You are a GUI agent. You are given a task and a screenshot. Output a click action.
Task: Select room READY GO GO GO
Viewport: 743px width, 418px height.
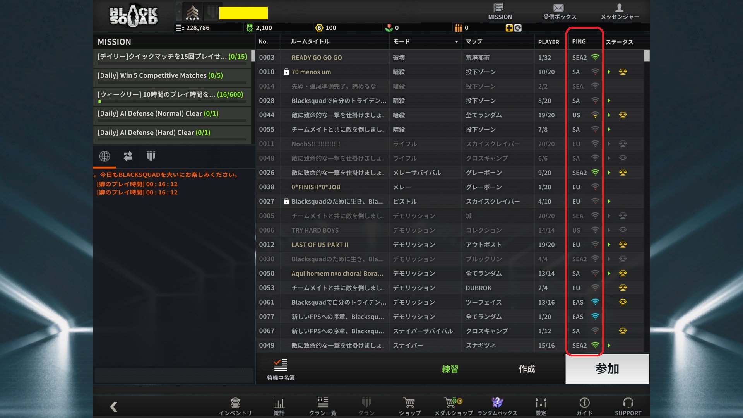[450, 57]
